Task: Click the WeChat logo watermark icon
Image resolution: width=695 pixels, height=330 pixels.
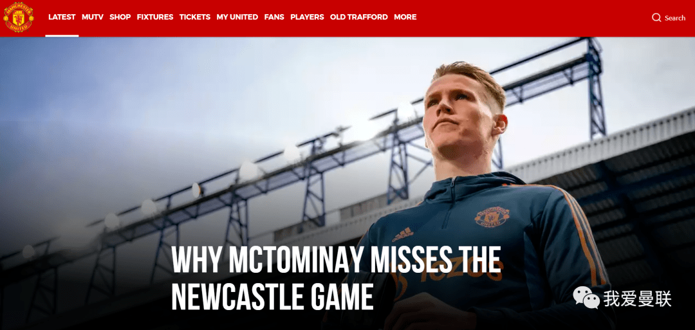Action: [586, 297]
